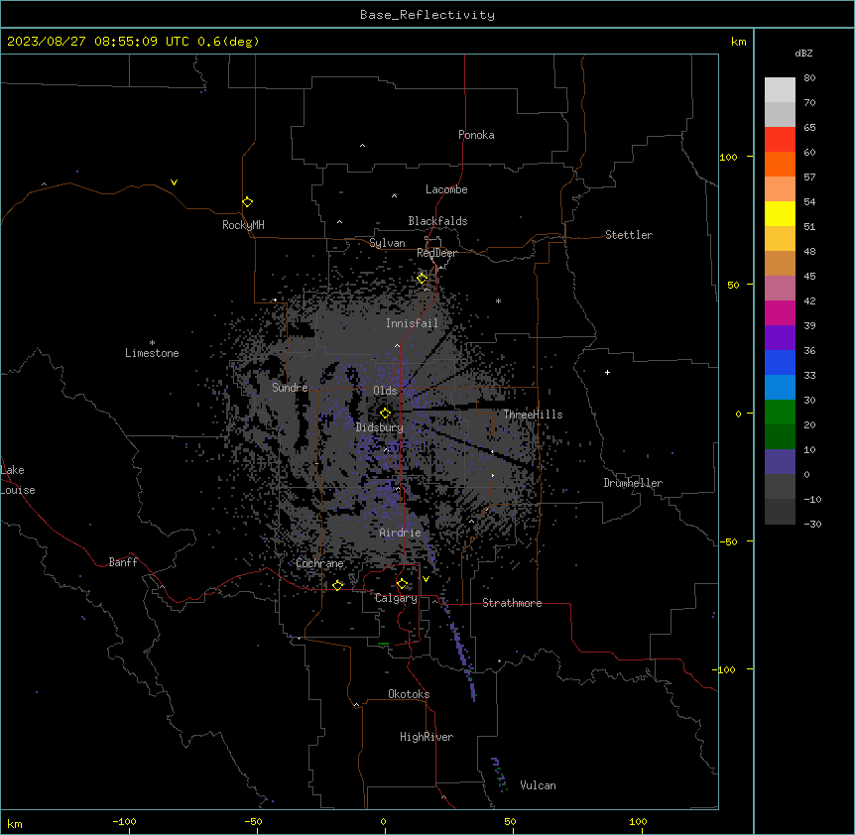Click the Okotoks label
This screenshot has height=835, width=855.
pyautogui.click(x=409, y=694)
